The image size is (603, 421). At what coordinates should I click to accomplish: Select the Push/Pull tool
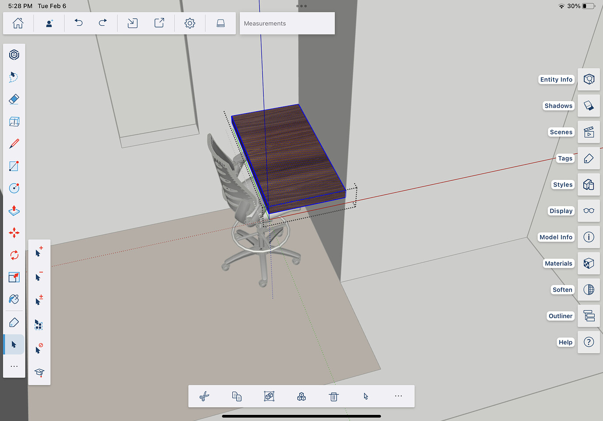14,211
